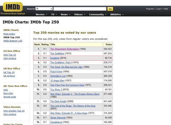Open The Godfather (1972) title
Screen dimensions: 171x125
[x=57, y=53]
